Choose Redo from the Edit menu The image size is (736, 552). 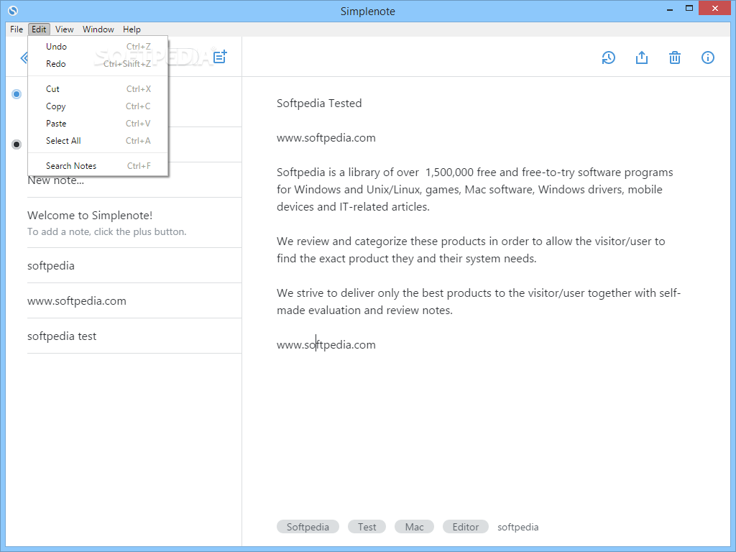point(98,64)
